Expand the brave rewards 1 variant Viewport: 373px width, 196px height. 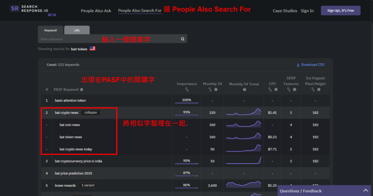coord(88,185)
